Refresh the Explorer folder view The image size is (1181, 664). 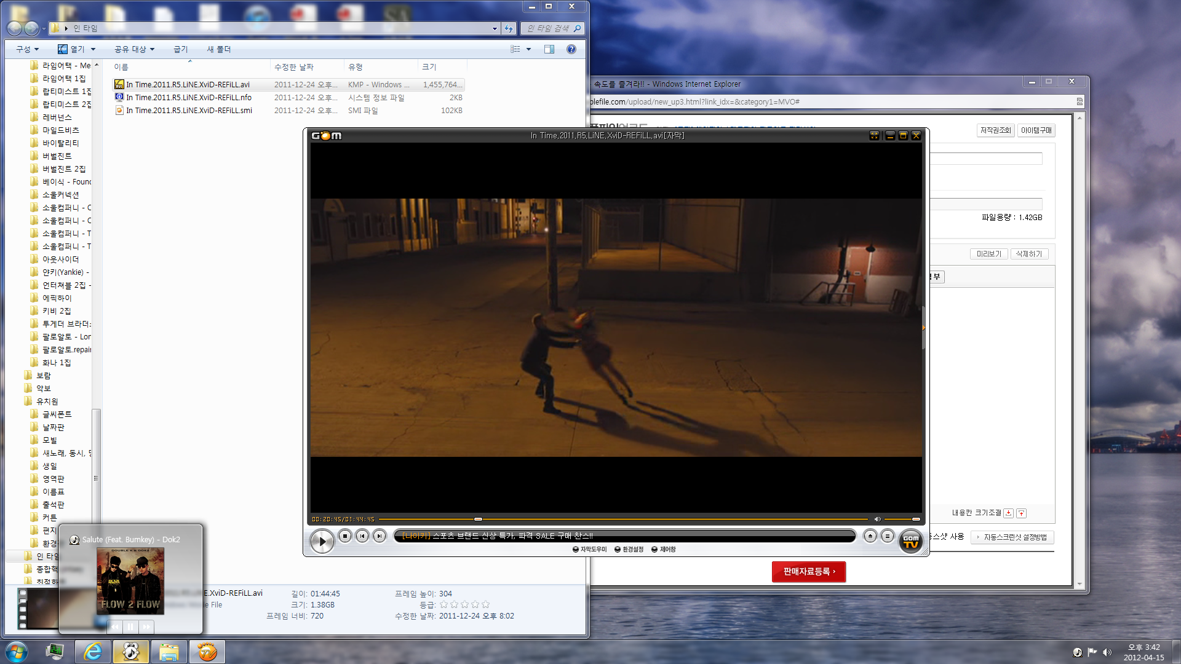click(x=509, y=28)
